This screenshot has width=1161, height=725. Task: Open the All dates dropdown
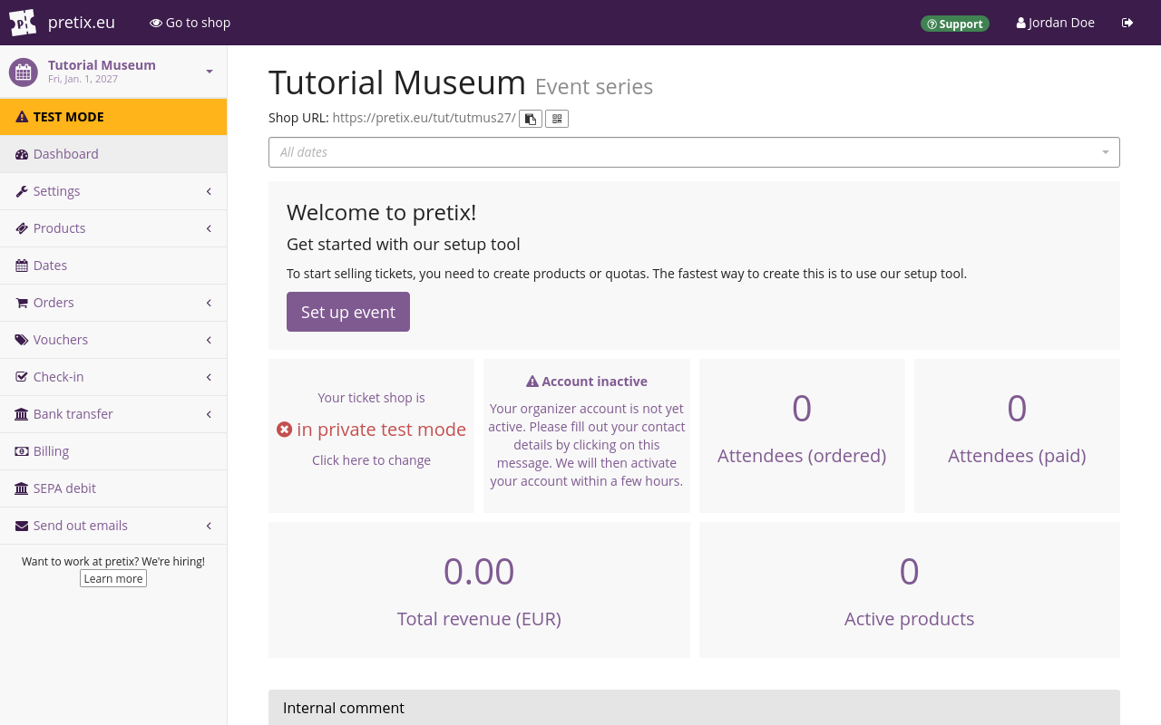point(694,152)
